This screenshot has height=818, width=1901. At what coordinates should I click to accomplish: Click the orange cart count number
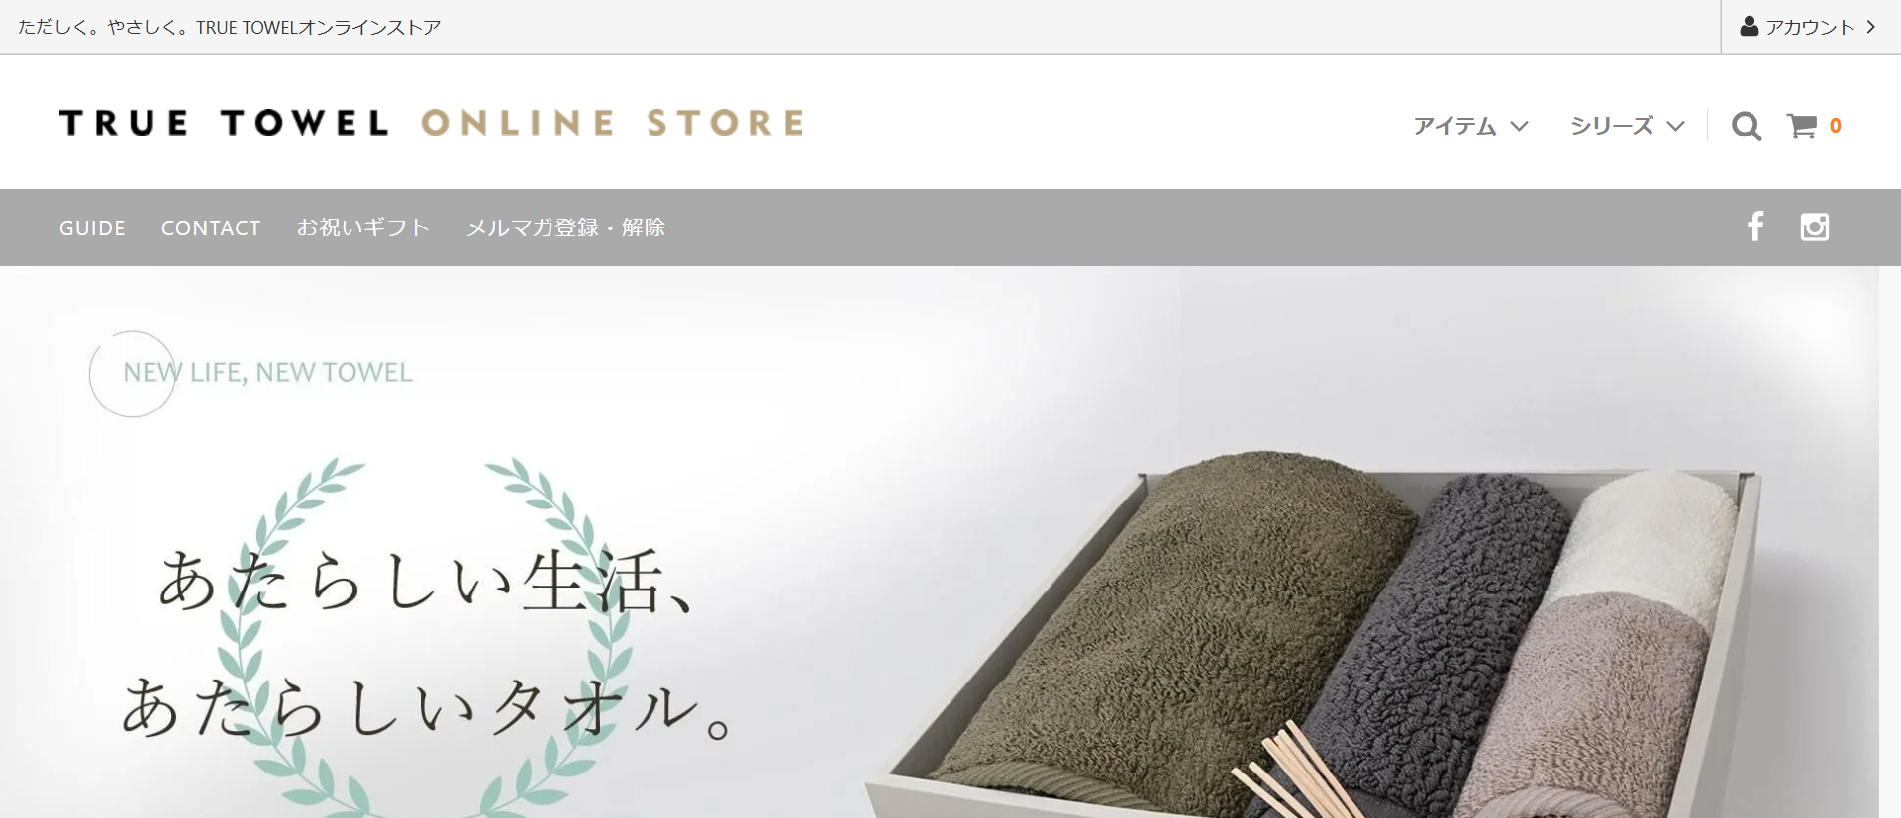[1836, 126]
